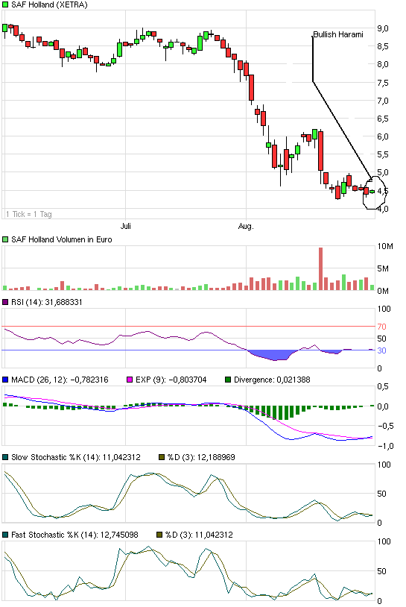Click the Slow Stochastic %K (14): 11,042312 label
Viewport: 406px width, 607px height.
coord(76,457)
